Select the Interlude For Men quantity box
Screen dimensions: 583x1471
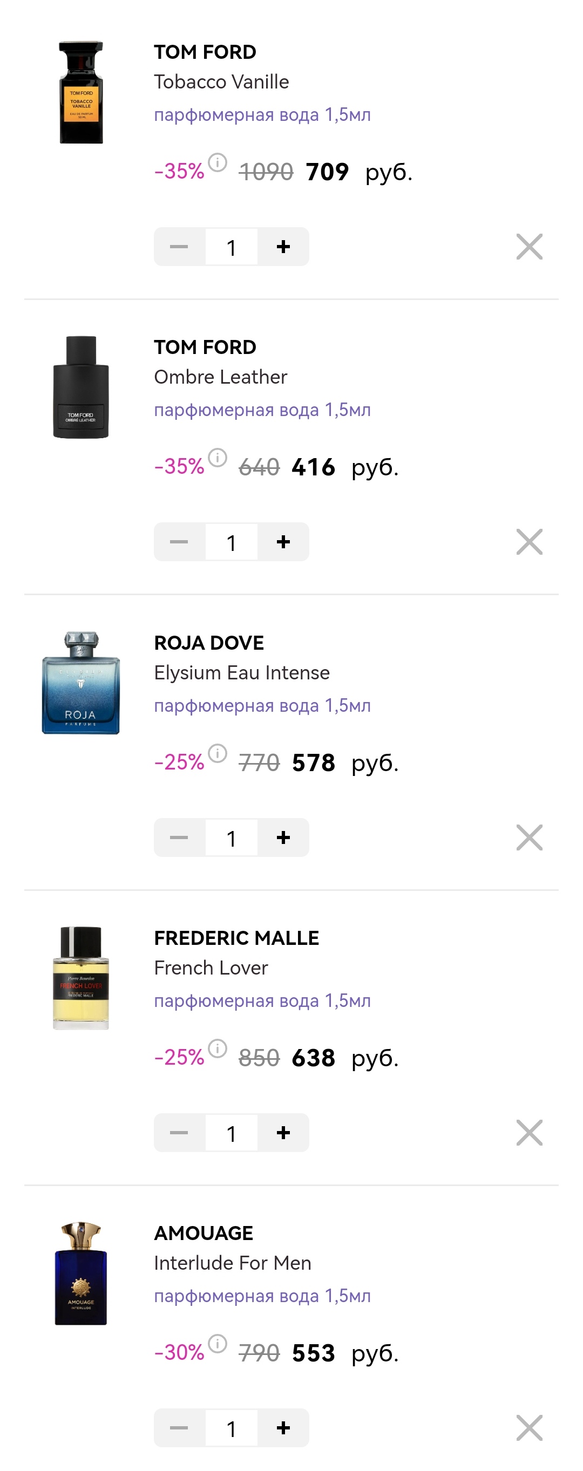tap(231, 1428)
